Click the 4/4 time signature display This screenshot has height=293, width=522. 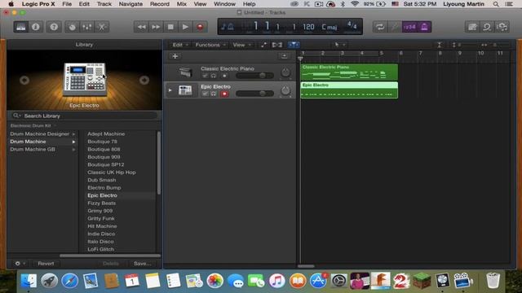352,25
